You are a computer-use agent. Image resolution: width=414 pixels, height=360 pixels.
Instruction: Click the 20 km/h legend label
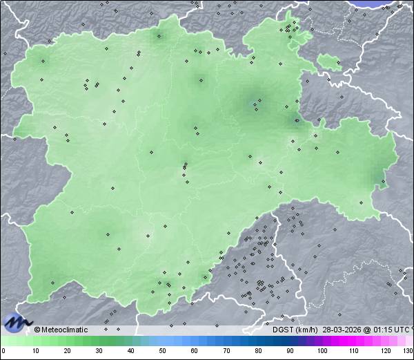(x=67, y=351)
